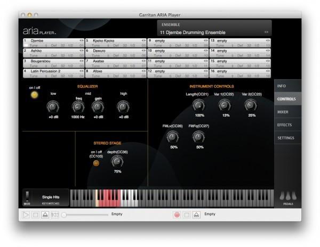320x247 pixels.
Task: Open instrument menu for slot 7 Axatse
Action: tap(143, 61)
